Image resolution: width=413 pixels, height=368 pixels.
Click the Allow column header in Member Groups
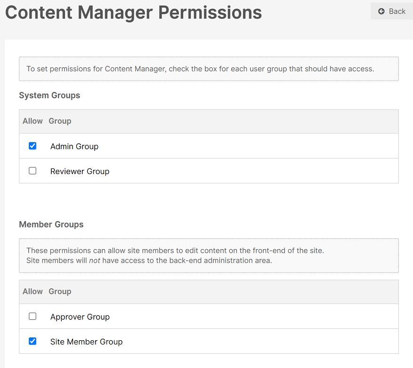coord(32,292)
